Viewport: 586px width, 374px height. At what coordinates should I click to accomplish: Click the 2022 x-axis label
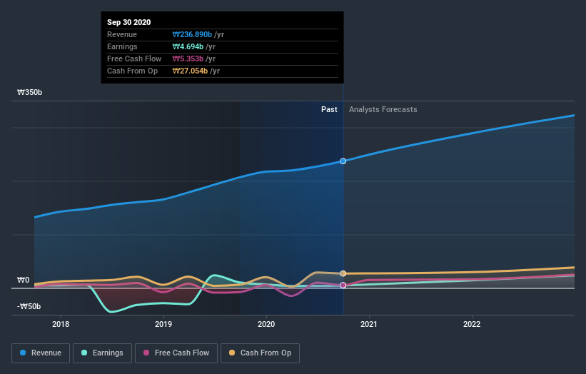click(x=472, y=324)
